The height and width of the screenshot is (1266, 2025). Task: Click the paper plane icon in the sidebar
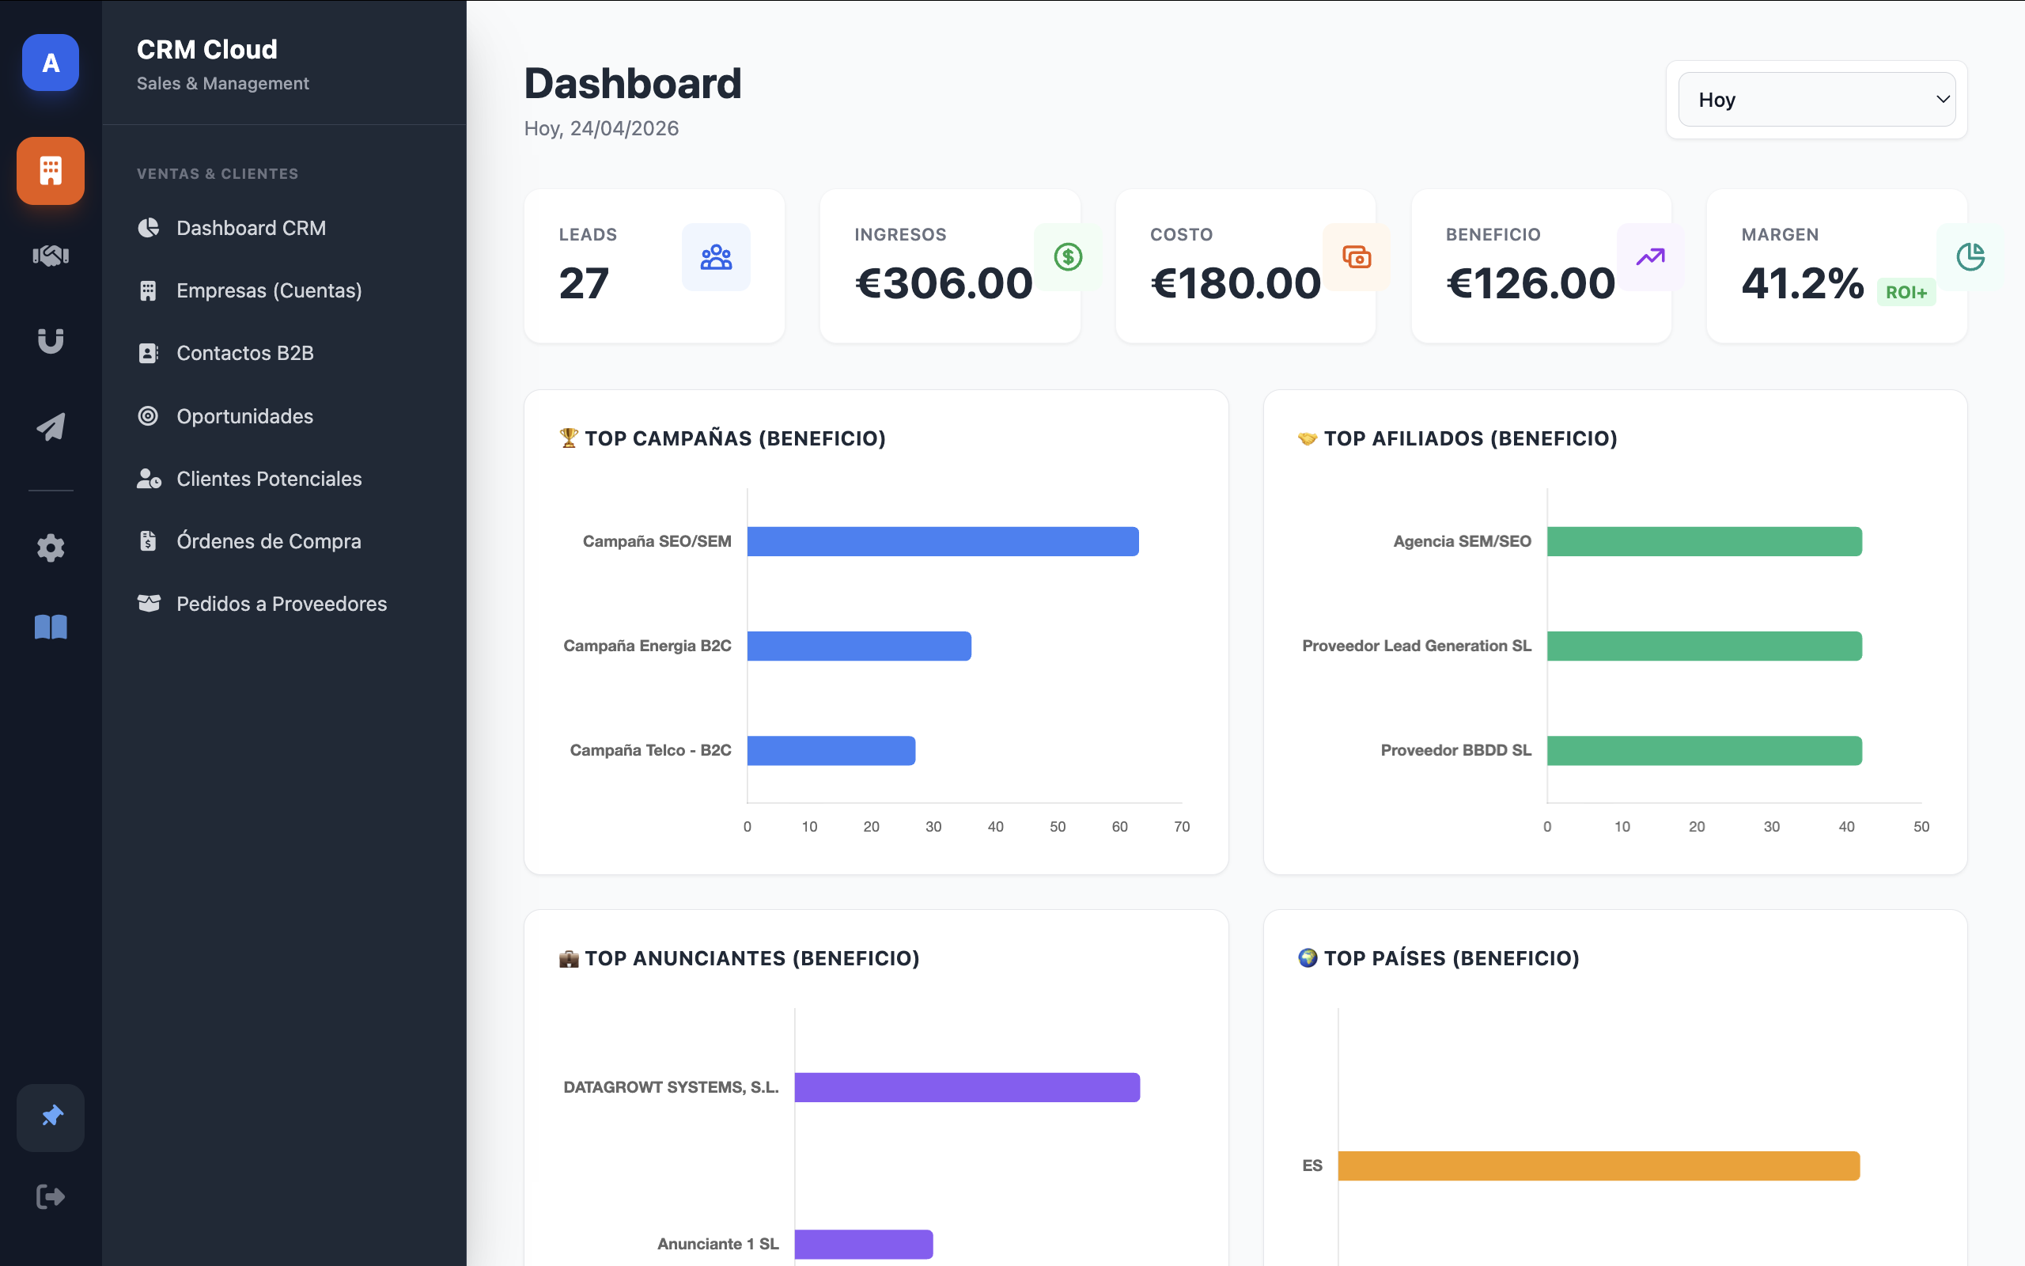(x=49, y=427)
